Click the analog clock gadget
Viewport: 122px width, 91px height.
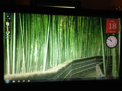pos(112,42)
